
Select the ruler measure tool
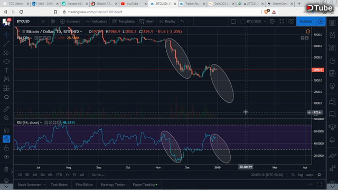coord(6,109)
